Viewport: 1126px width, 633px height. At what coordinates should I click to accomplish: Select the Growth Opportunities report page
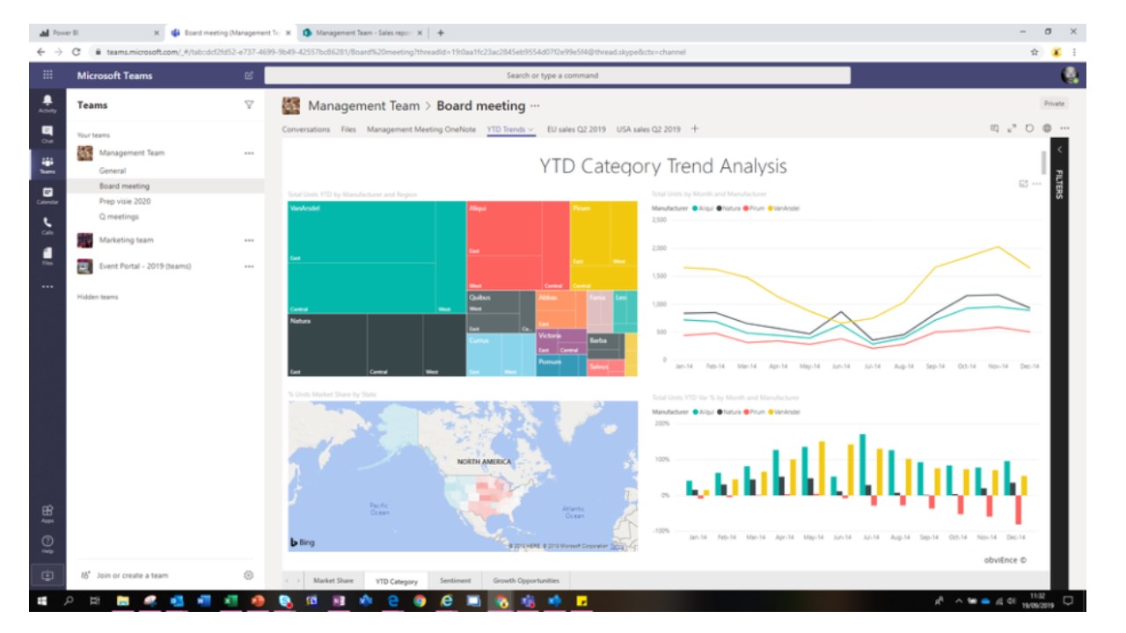coord(525,580)
